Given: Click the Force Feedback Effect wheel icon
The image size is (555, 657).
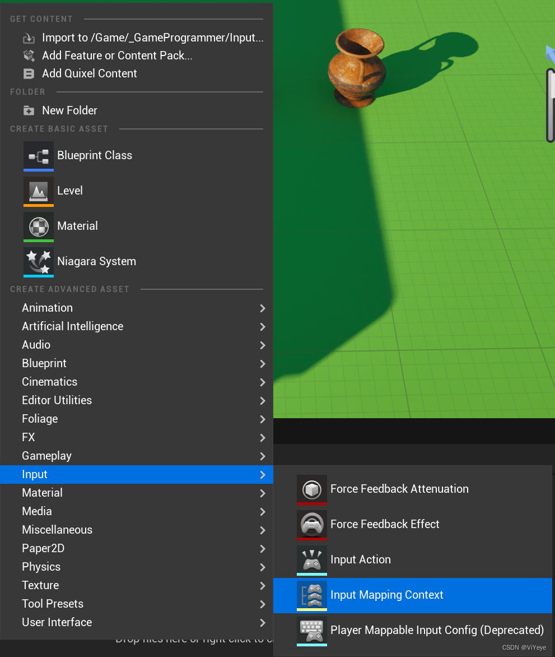Looking at the screenshot, I should pyautogui.click(x=312, y=525).
